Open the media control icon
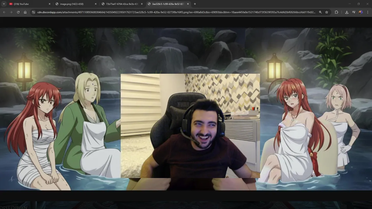Viewport: 372px width, 209px height. (354, 12)
